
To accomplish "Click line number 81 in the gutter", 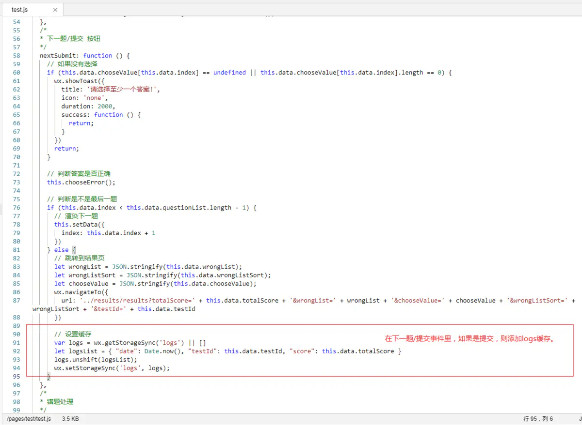I will [16, 250].
